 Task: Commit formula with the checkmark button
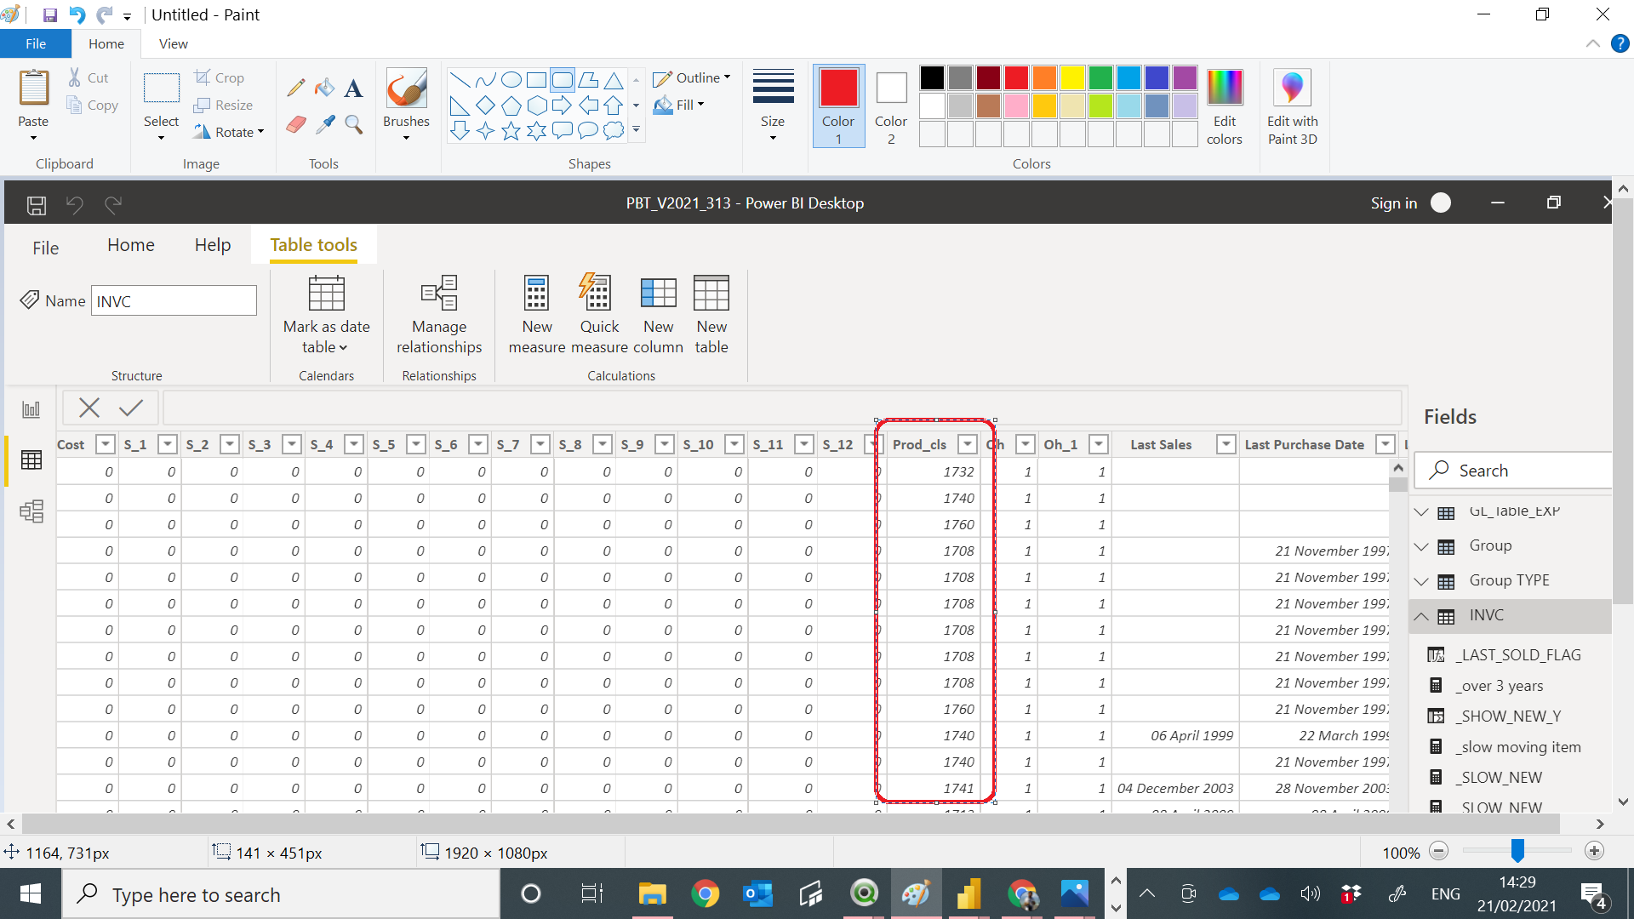(x=131, y=408)
